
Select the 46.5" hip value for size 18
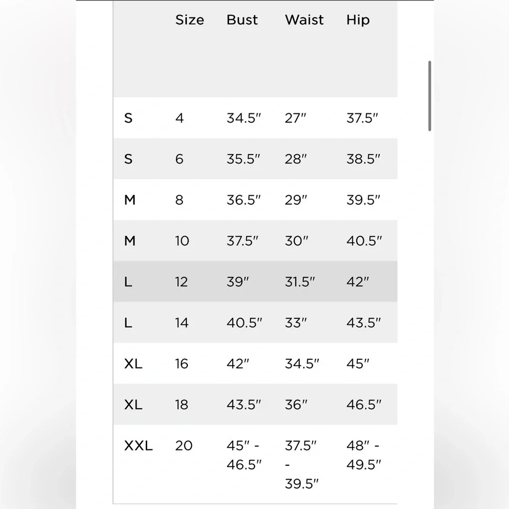click(x=363, y=405)
